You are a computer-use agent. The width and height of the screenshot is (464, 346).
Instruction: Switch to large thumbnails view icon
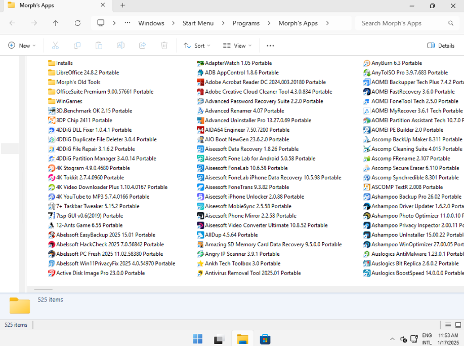[x=458, y=325]
